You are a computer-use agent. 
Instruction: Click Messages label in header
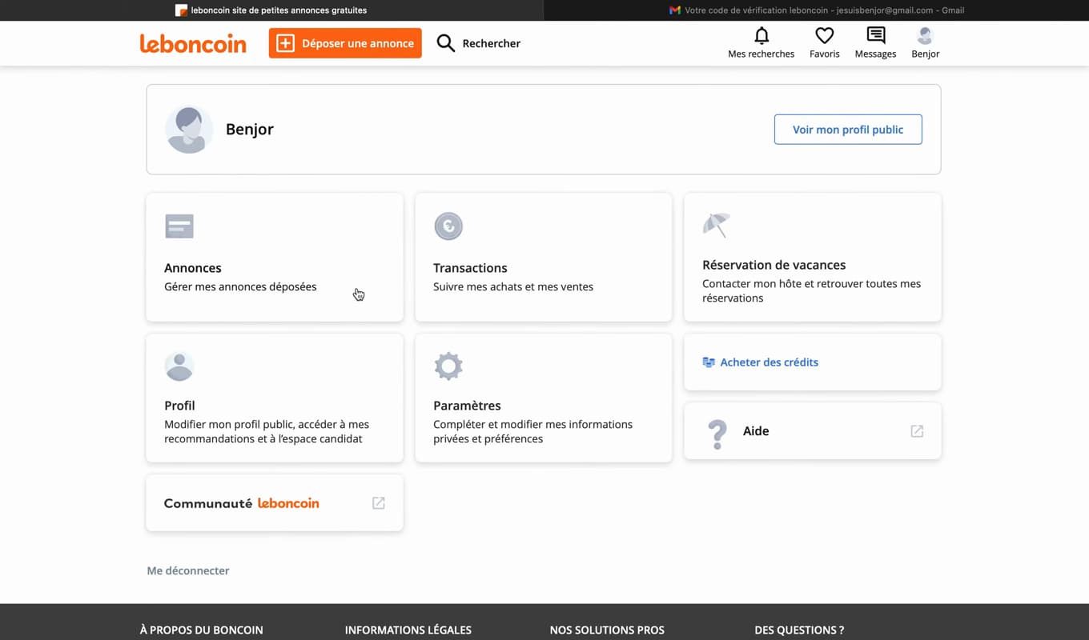click(876, 54)
